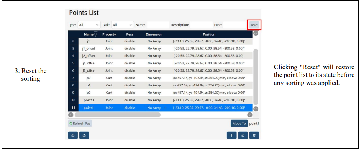Click the pencil edit point icon
361x150 pixels.
pos(243,135)
